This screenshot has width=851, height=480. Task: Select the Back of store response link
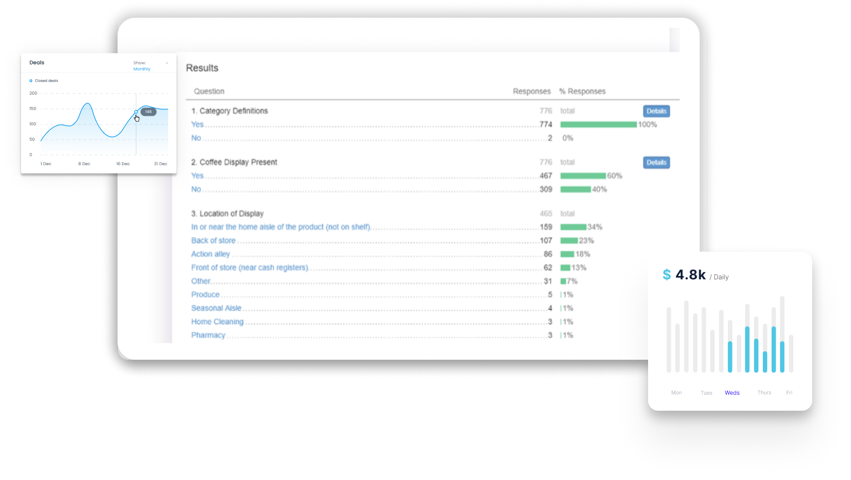coord(213,241)
